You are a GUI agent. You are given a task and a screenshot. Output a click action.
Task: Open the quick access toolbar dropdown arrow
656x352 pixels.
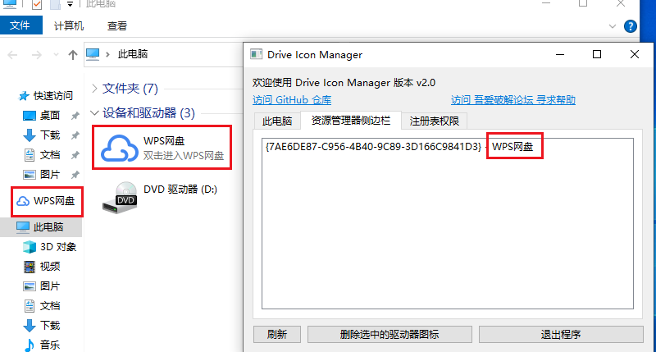point(71,5)
